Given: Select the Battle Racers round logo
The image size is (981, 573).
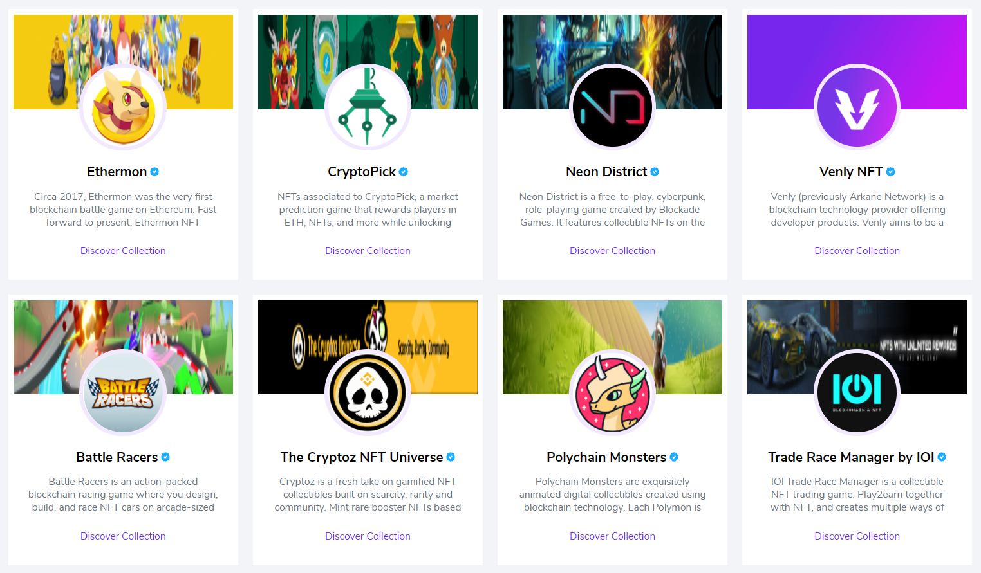Looking at the screenshot, I should (123, 393).
